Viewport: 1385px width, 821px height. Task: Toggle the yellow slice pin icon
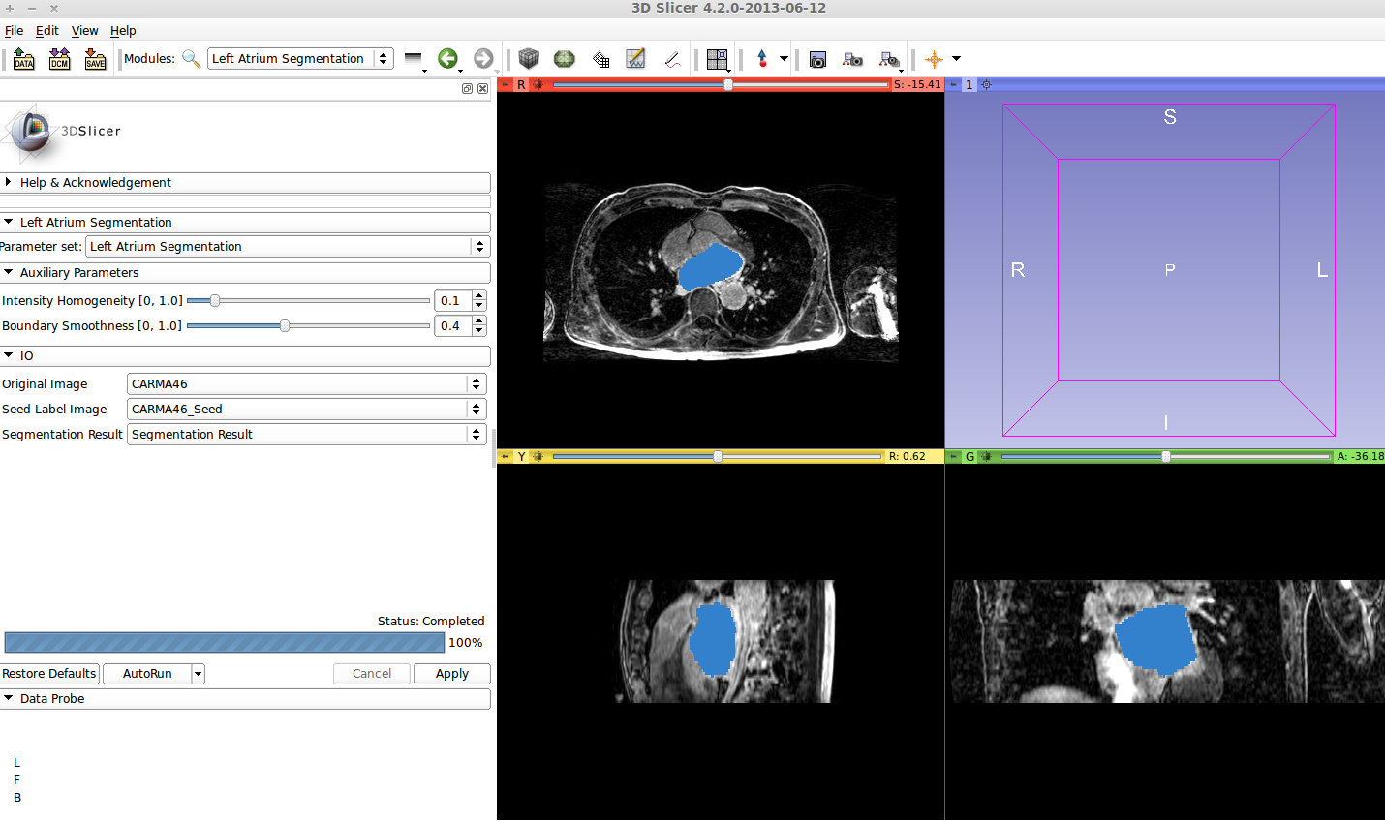click(506, 457)
